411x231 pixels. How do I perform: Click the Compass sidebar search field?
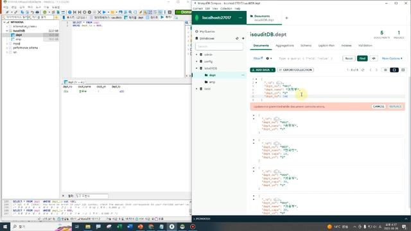click(219, 46)
